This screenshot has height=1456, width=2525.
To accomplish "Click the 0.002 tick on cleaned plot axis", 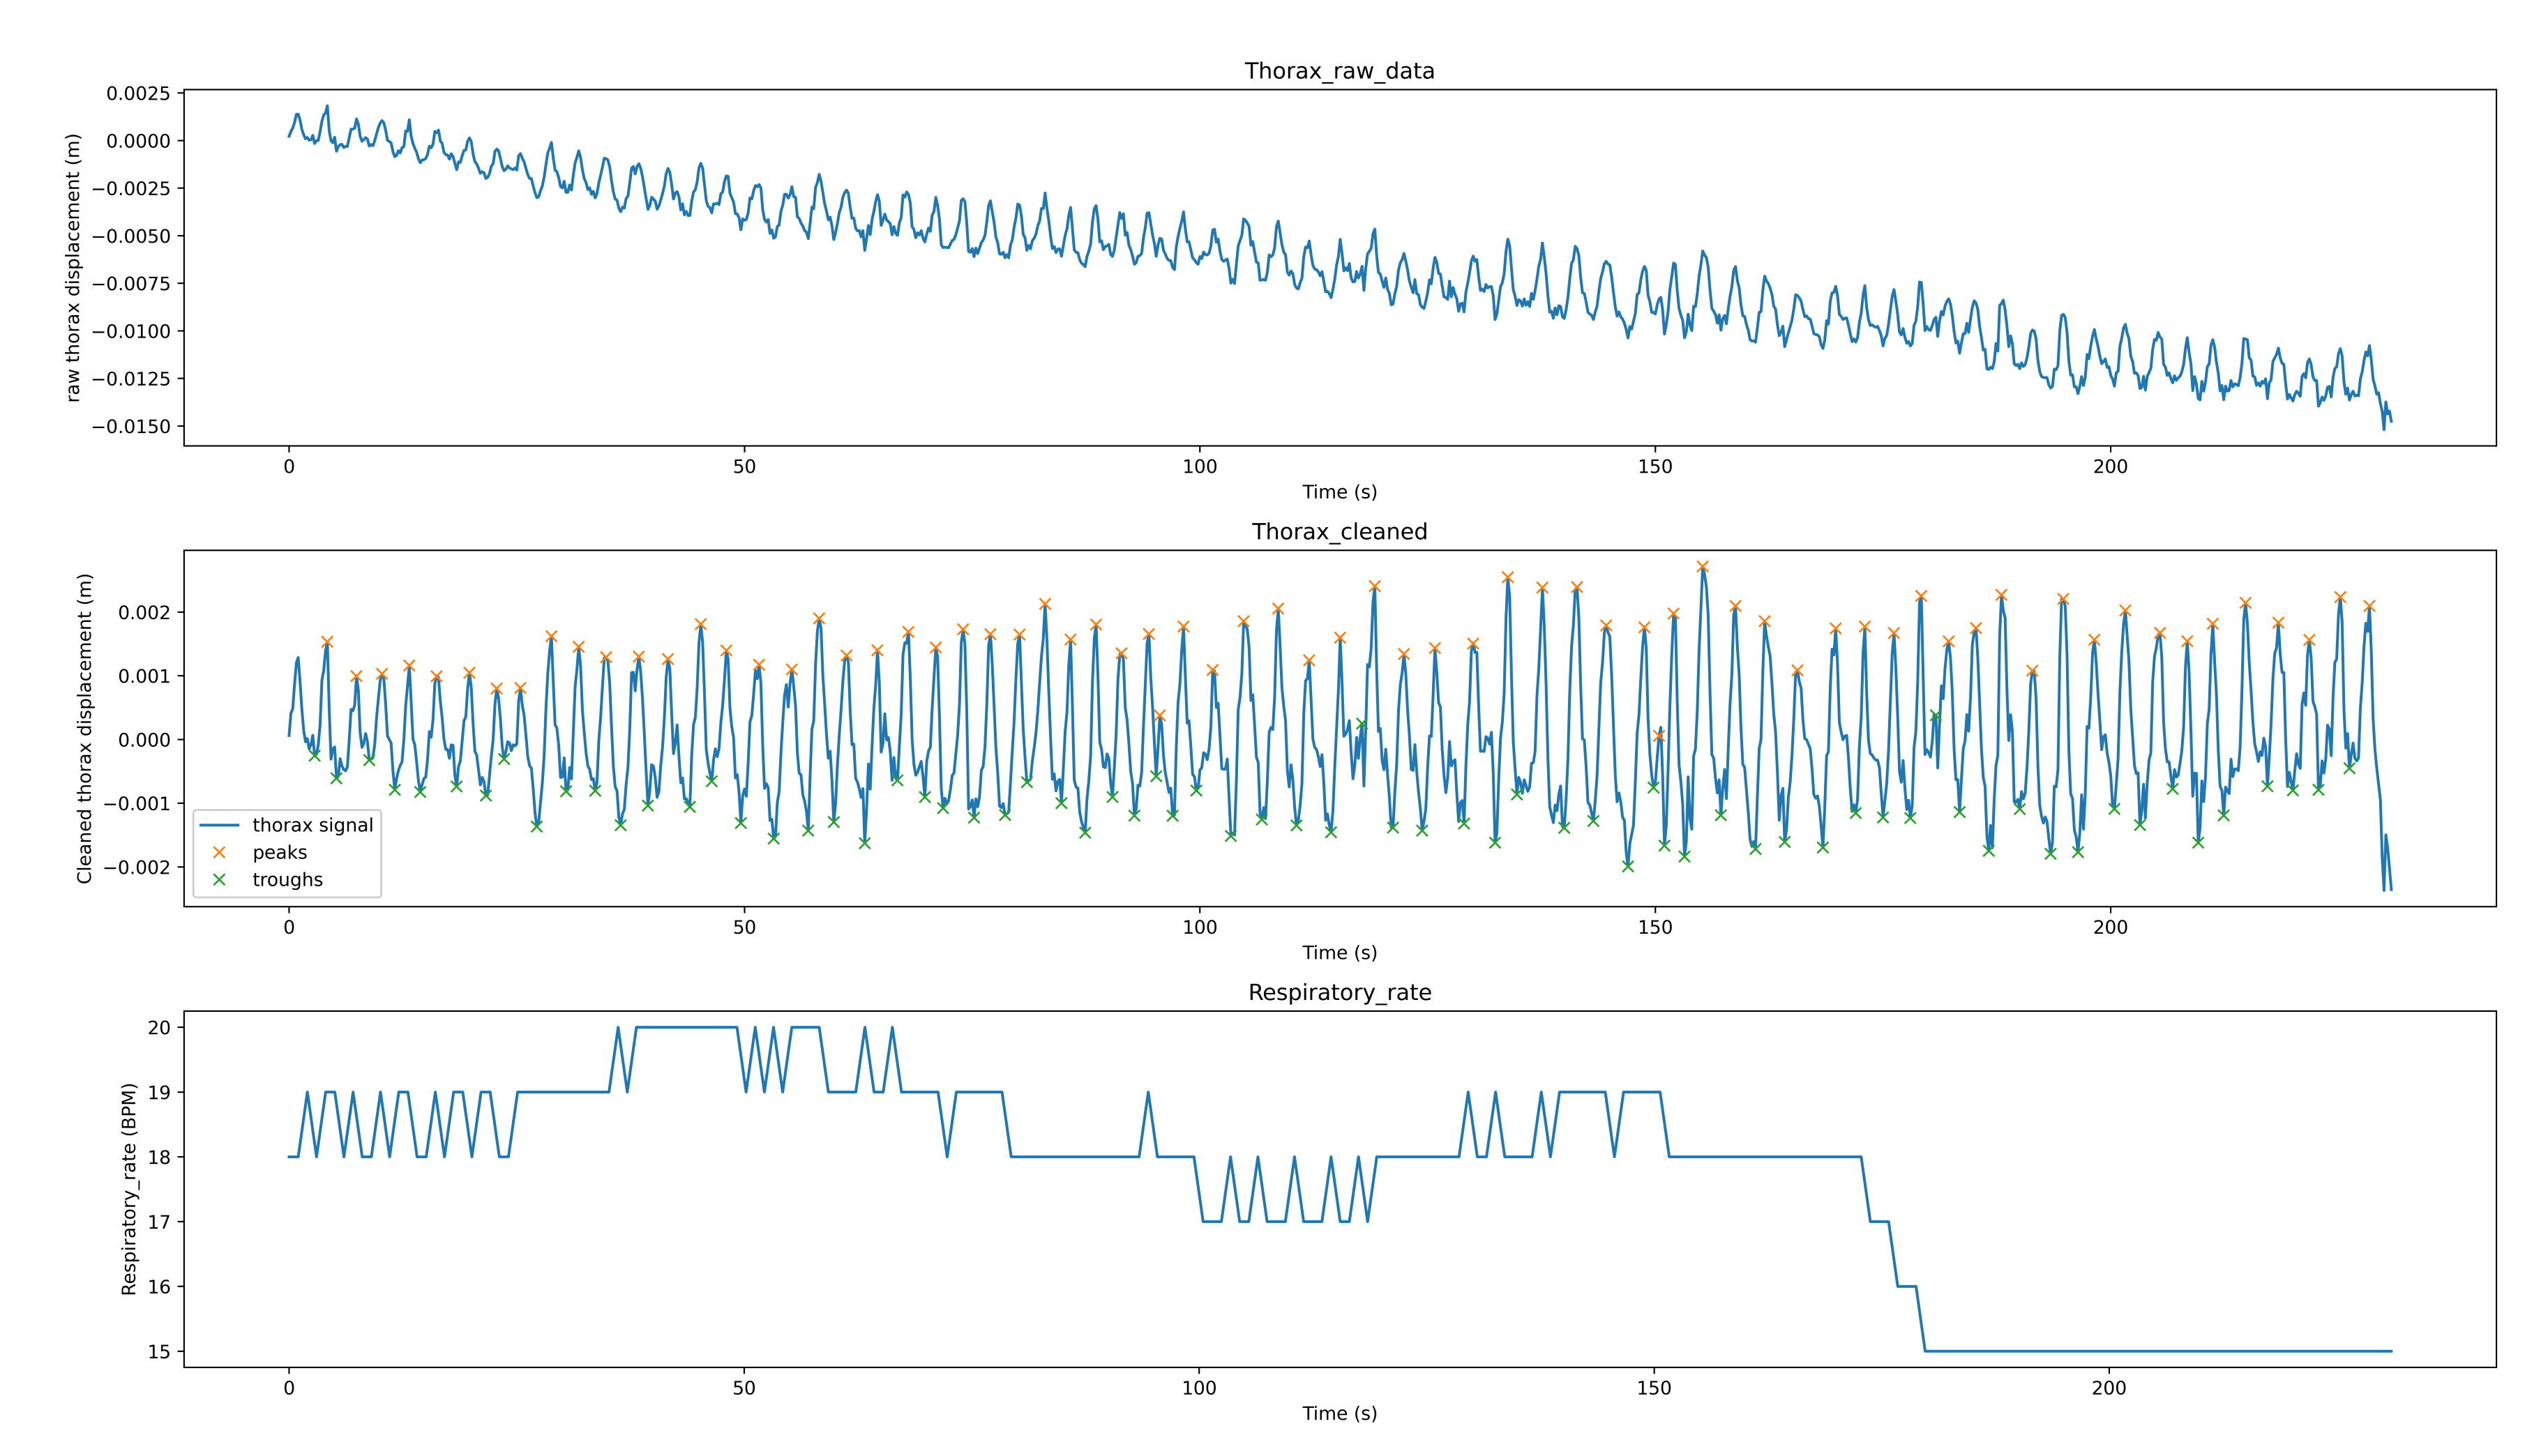I will click(144, 612).
